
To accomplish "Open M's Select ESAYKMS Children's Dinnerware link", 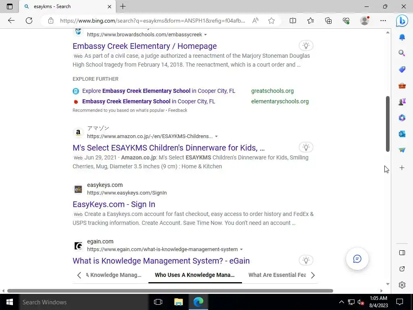I will [x=169, y=148].
